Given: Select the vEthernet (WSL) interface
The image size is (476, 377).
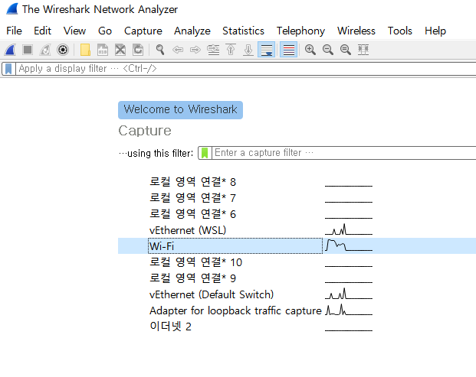Looking at the screenshot, I should point(188,230).
